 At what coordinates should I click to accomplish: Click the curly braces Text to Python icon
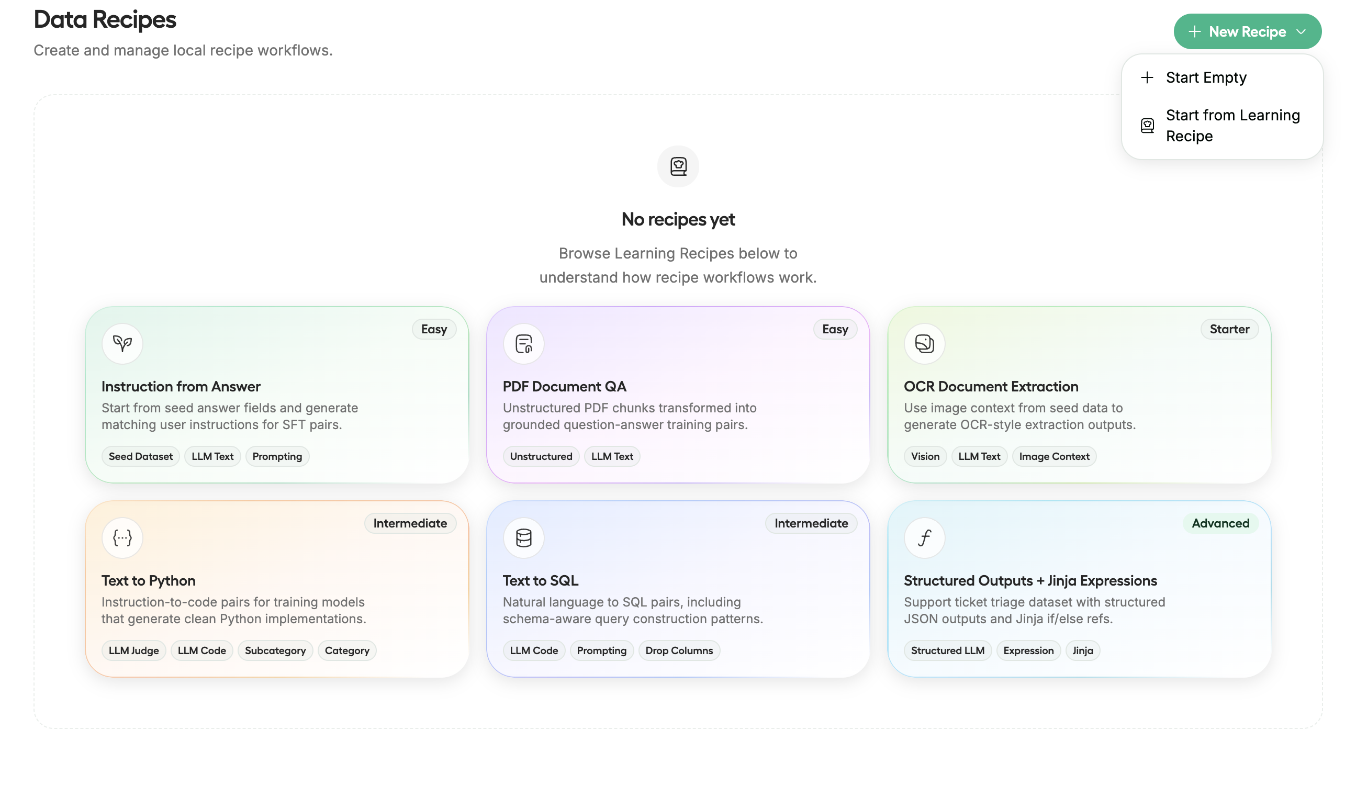(x=122, y=538)
